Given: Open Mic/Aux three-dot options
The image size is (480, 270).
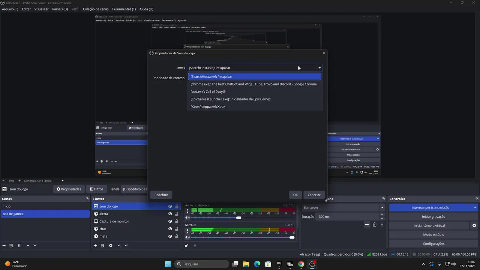Looking at the screenshot, I should point(187,231).
